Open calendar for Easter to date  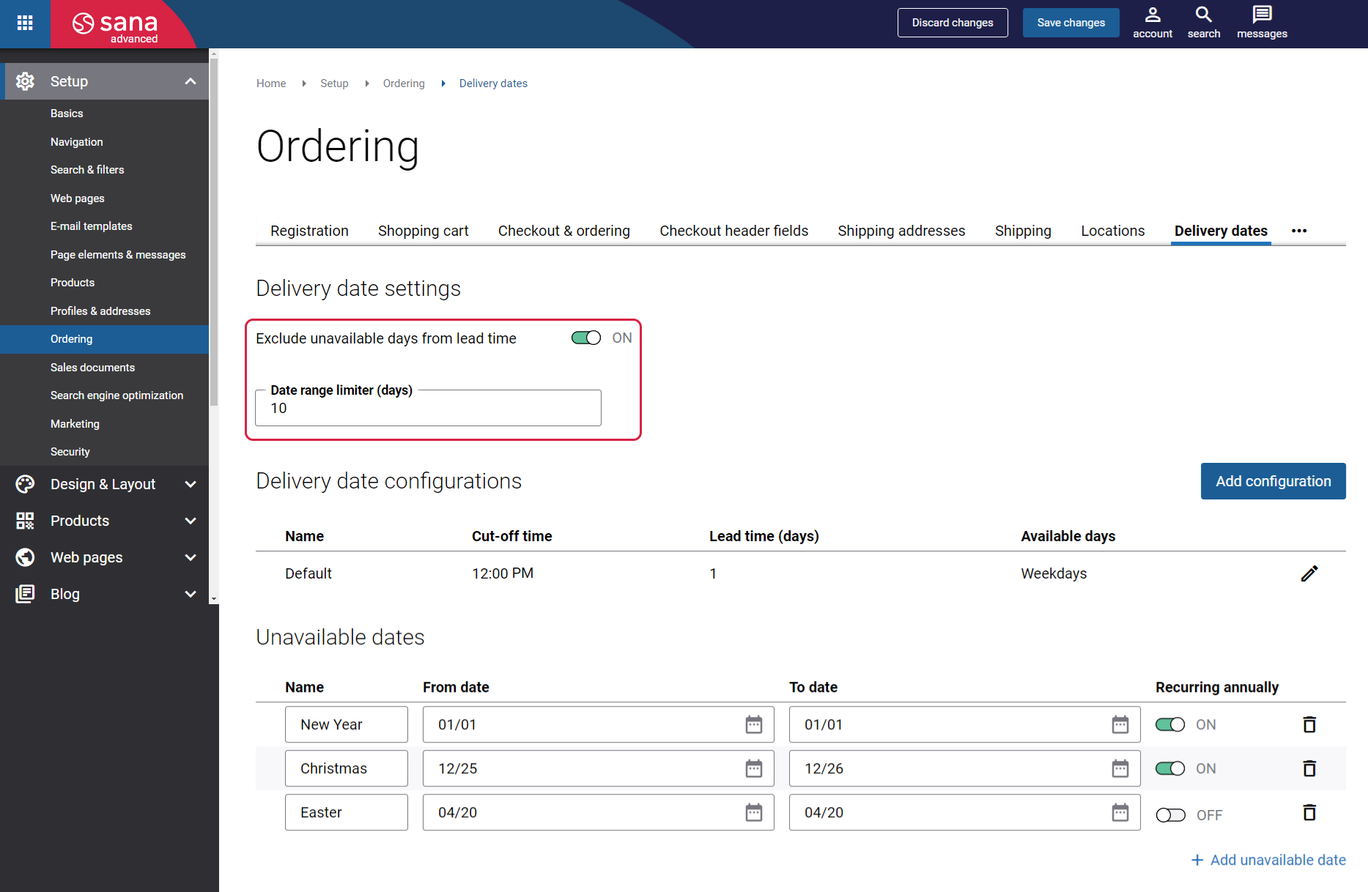pyautogui.click(x=1120, y=812)
